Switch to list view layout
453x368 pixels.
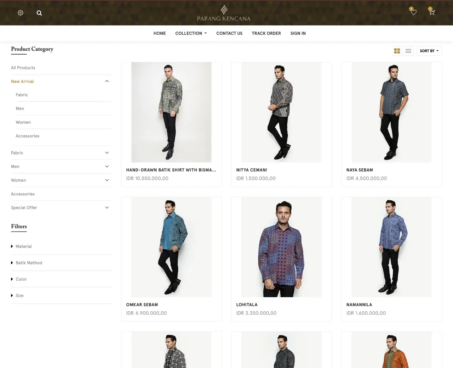pos(408,51)
